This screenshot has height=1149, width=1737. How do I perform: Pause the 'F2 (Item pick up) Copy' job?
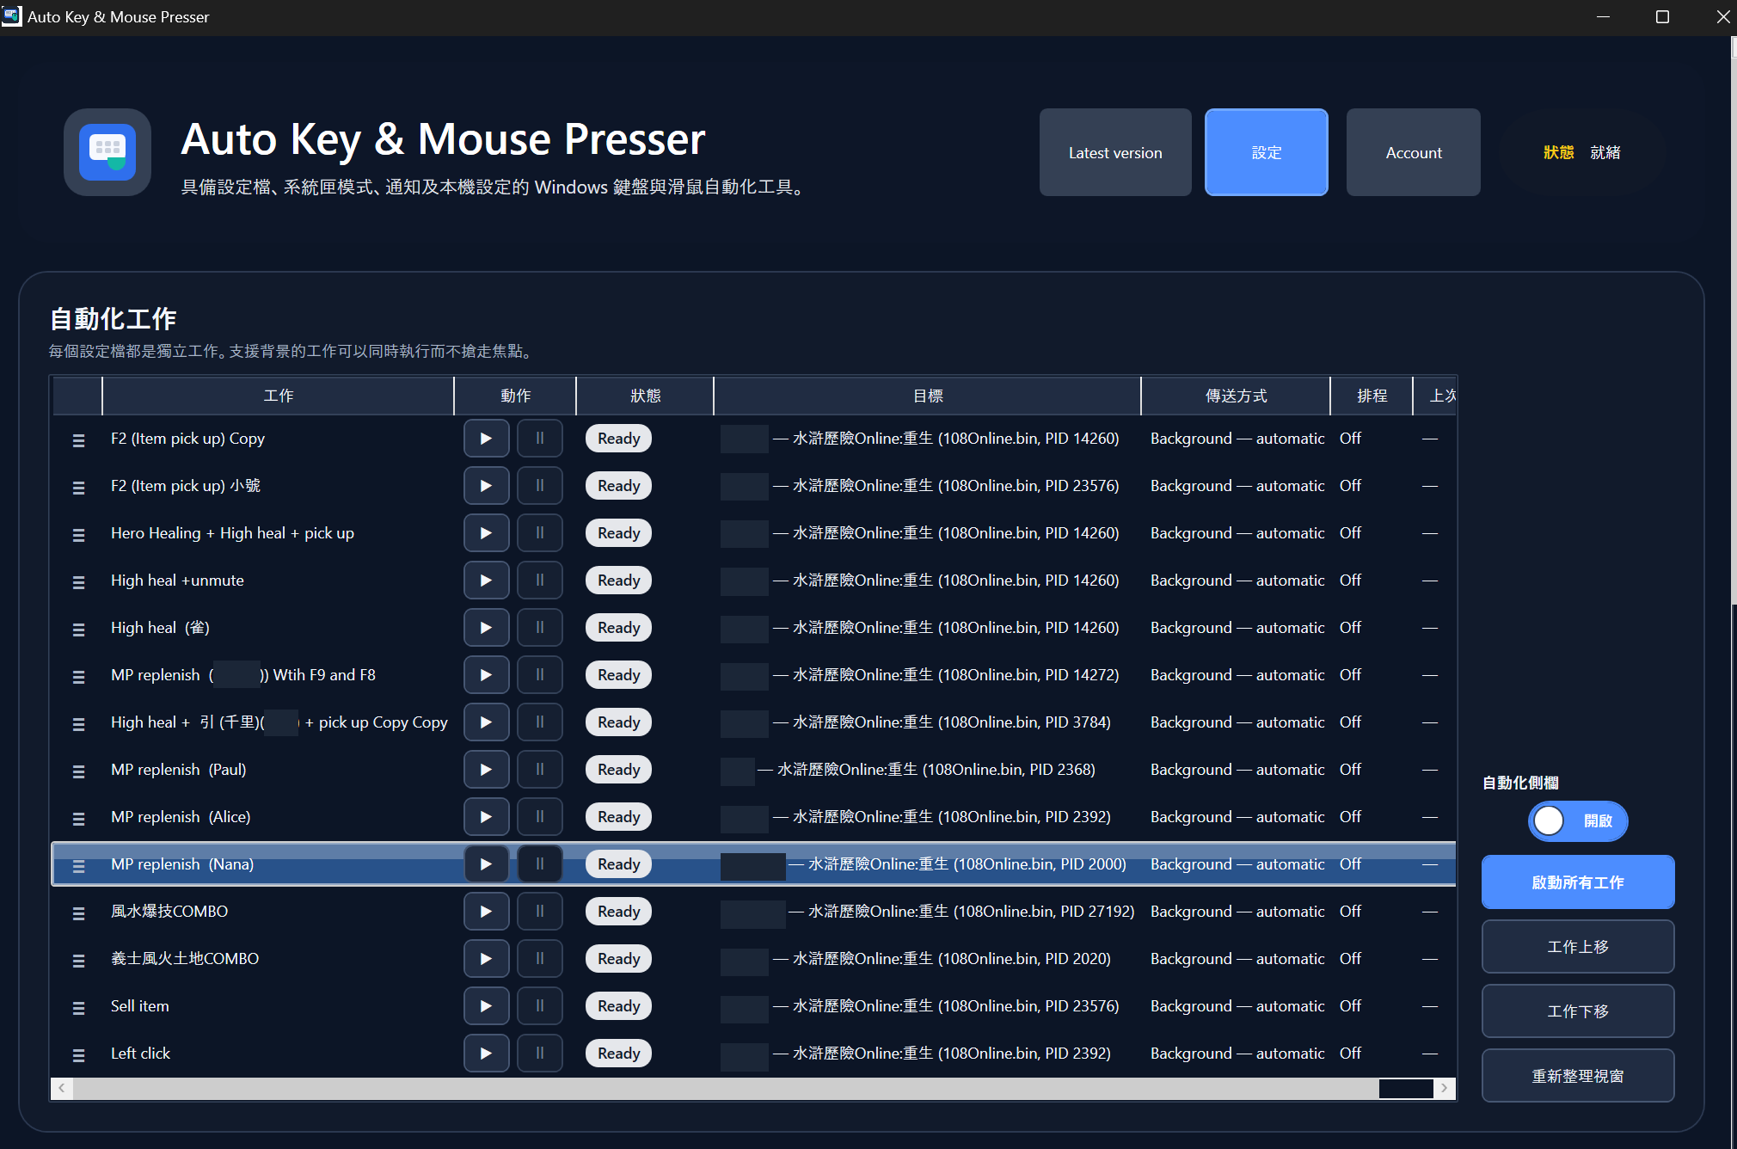[540, 439]
